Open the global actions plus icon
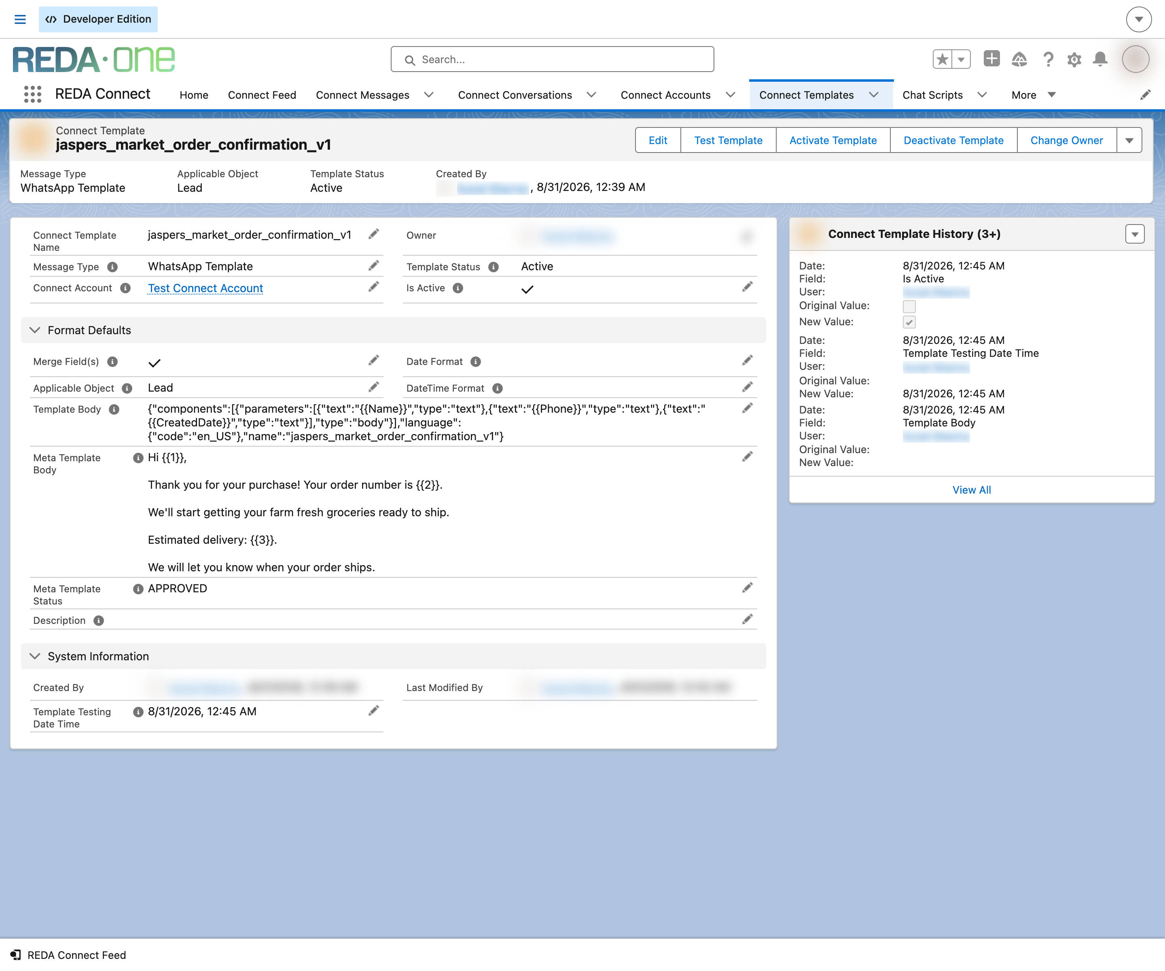 [x=991, y=58]
